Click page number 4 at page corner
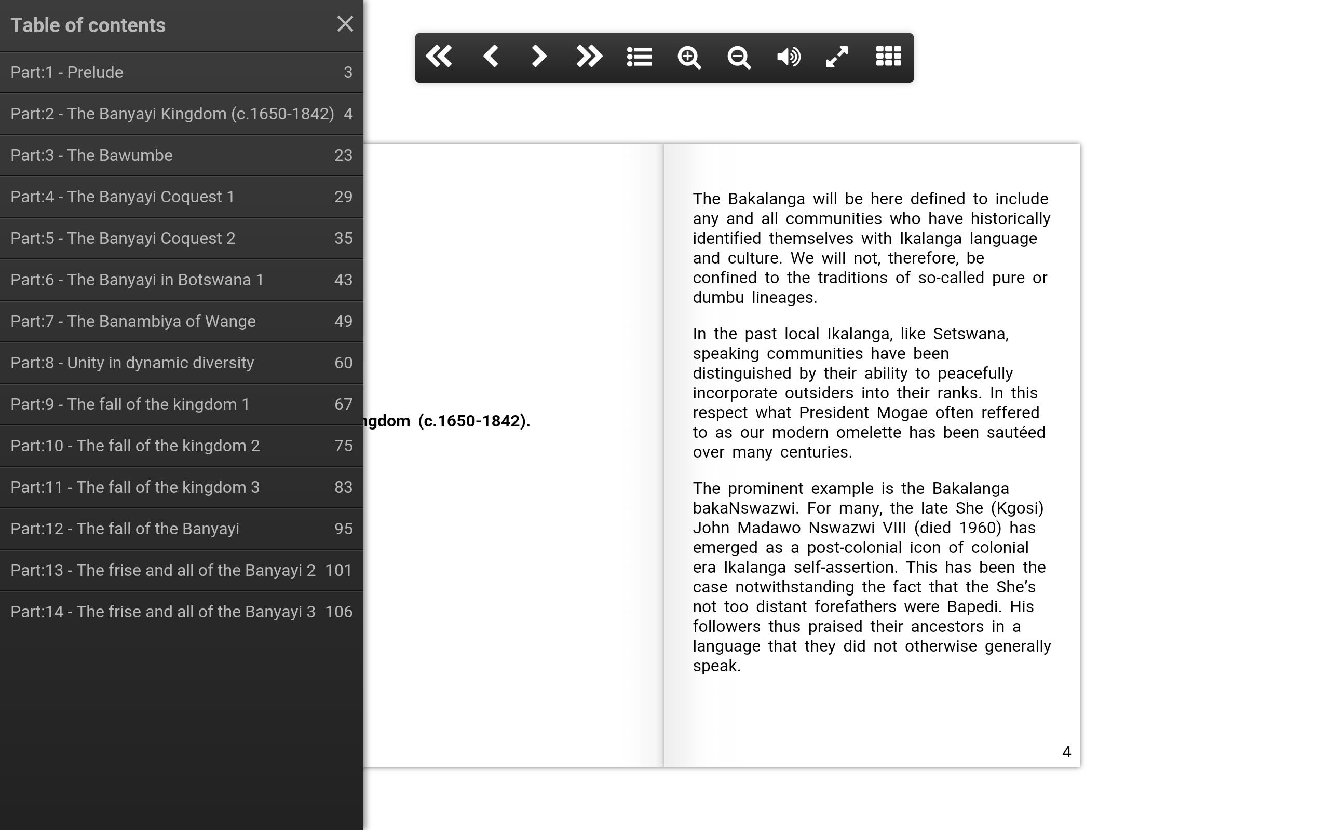The image size is (1329, 830). coord(1066,752)
